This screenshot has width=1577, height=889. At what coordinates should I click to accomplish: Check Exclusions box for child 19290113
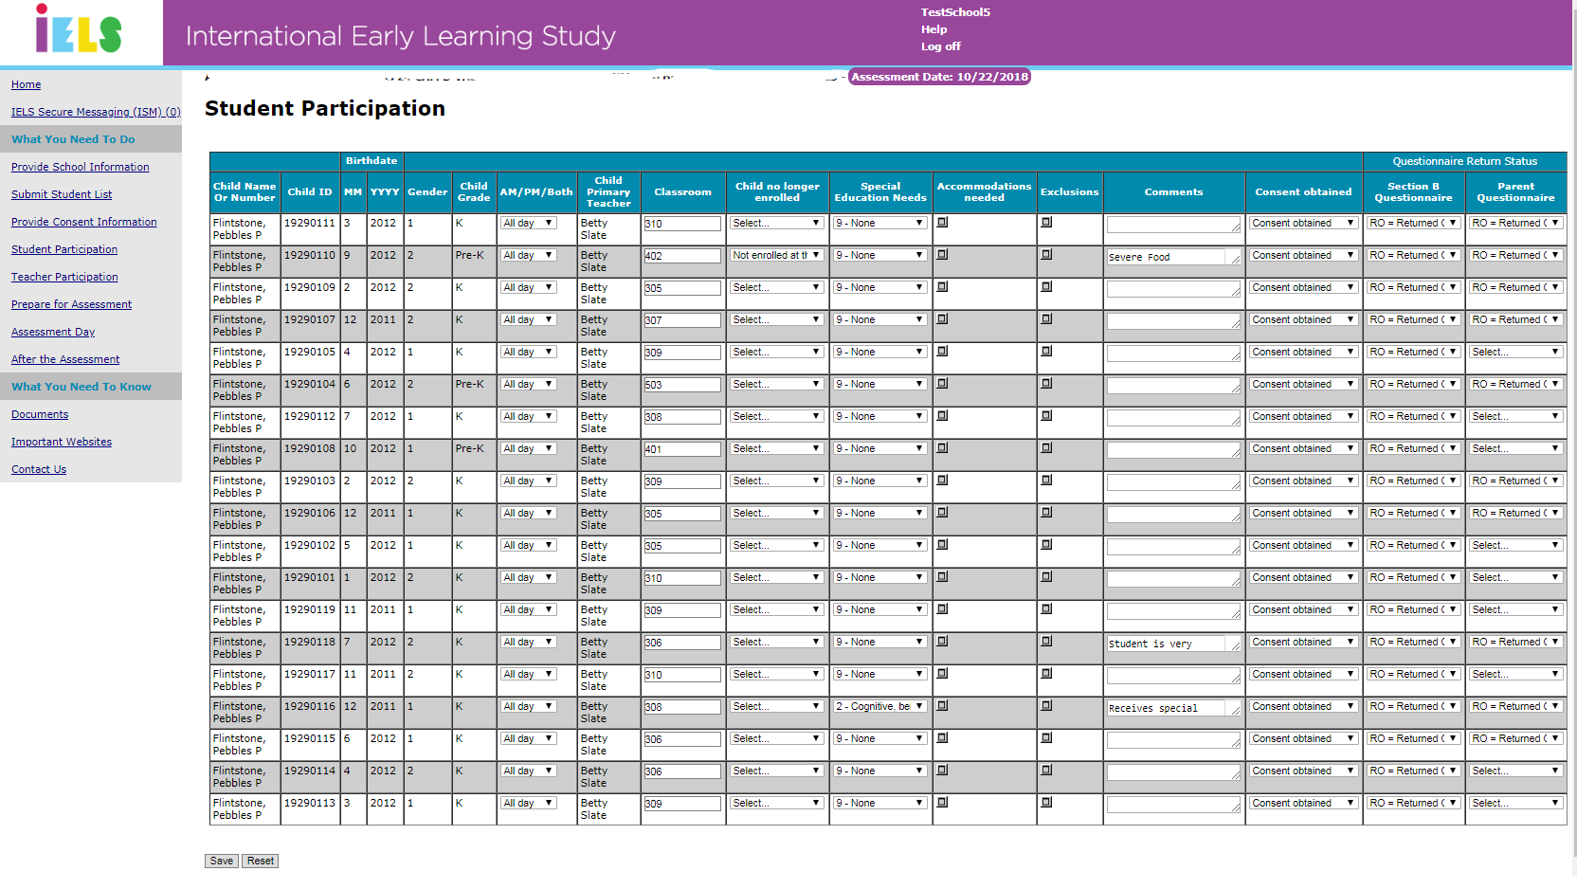(1046, 803)
